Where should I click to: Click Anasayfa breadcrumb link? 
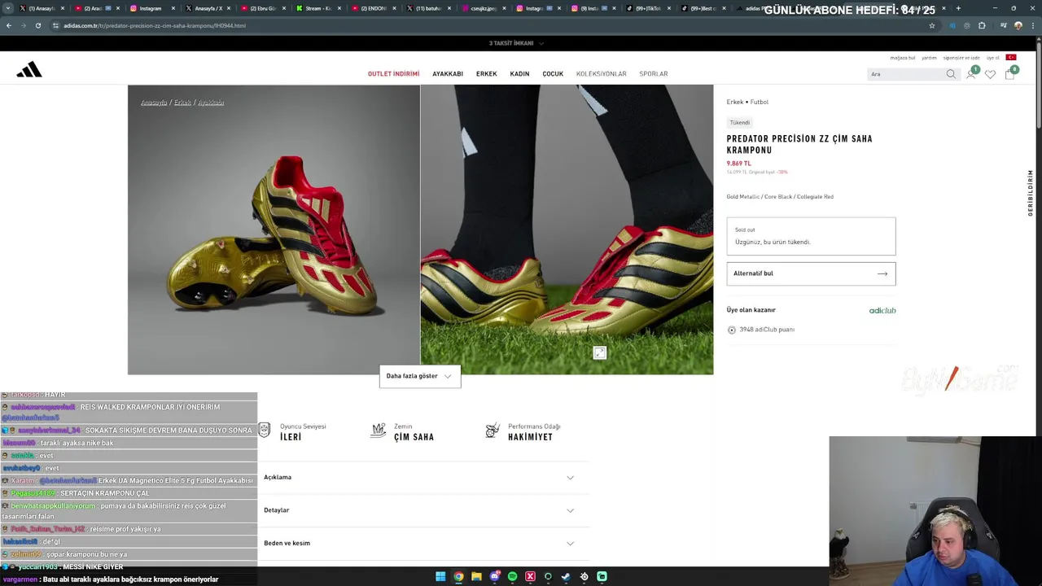click(154, 103)
